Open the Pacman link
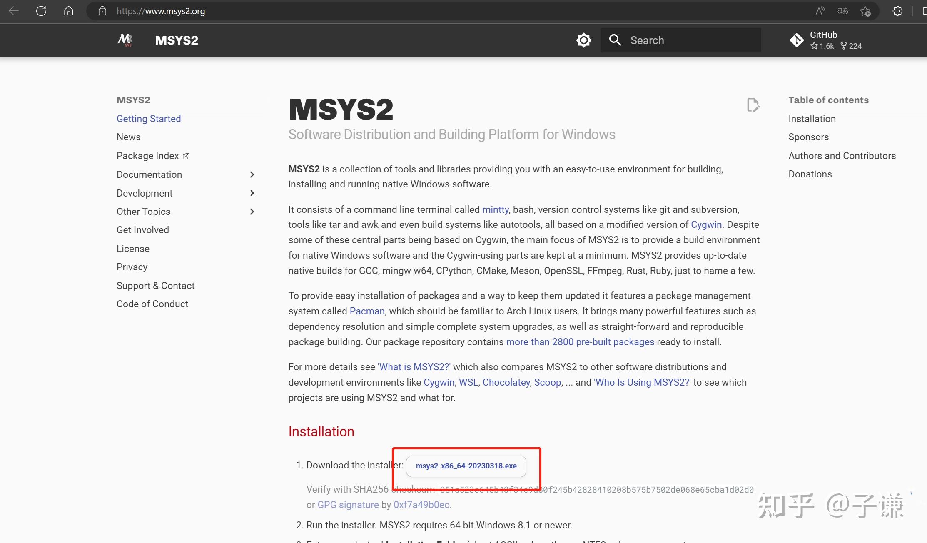The image size is (927, 543). coord(367,311)
